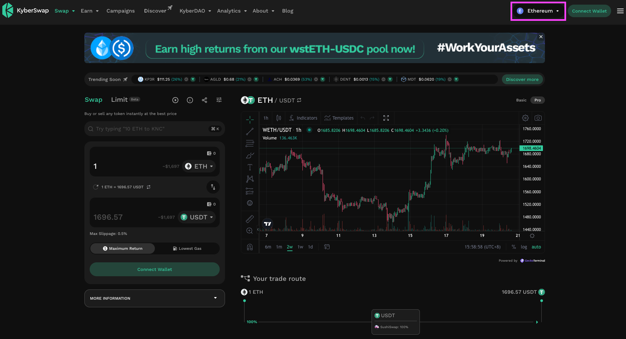Open the KyberDAO nav dropdown
This screenshot has height=339, width=626.
[x=195, y=11]
